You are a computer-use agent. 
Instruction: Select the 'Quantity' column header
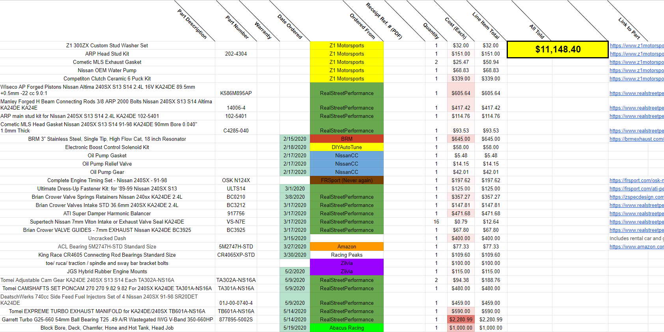[431, 31]
